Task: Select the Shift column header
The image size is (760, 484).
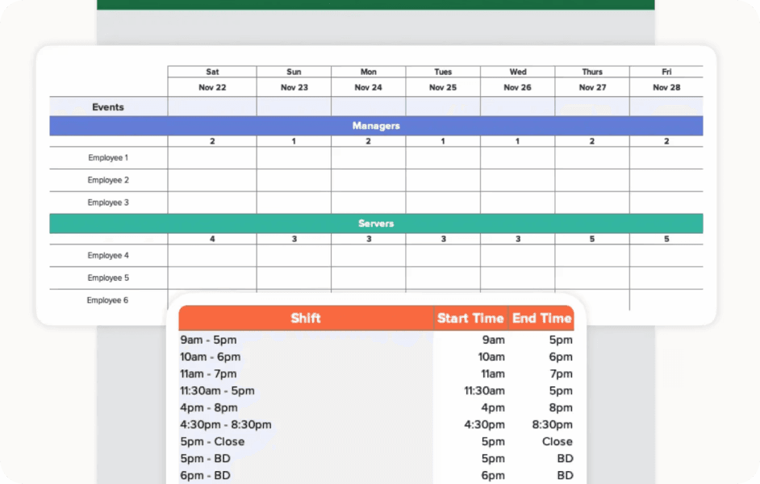Action: (x=306, y=319)
